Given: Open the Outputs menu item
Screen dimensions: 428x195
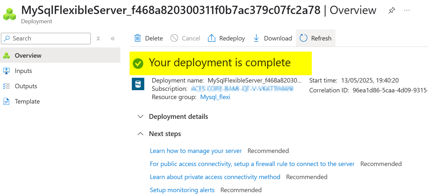Looking at the screenshot, I should (x=60, y=86).
